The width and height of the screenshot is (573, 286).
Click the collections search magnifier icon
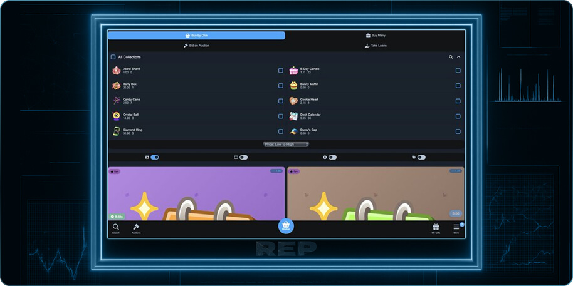coord(451,57)
